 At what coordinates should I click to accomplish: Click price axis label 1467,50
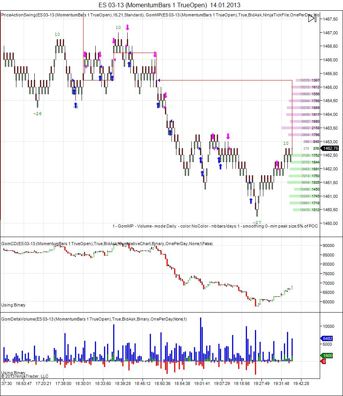[330, 19]
